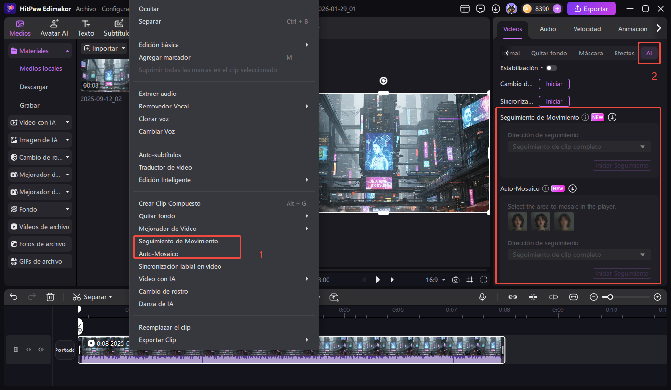Toggle the Estabilización switch
Screen dimensions: 671x390
[551, 68]
